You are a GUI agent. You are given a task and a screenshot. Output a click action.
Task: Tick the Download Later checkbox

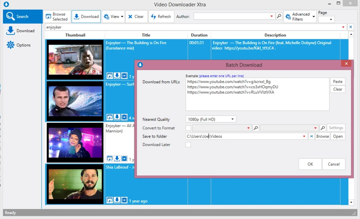188,145
